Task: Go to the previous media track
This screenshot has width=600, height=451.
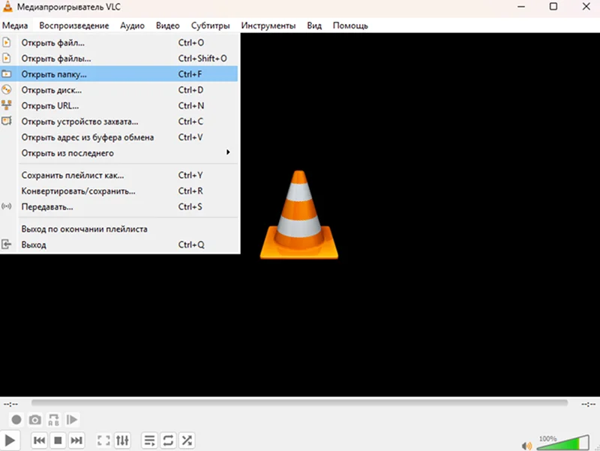Action: pyautogui.click(x=40, y=440)
